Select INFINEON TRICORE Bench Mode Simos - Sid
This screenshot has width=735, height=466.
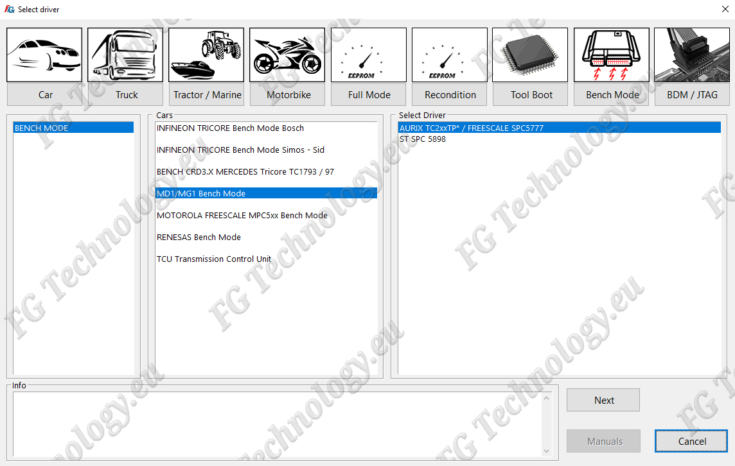(240, 150)
